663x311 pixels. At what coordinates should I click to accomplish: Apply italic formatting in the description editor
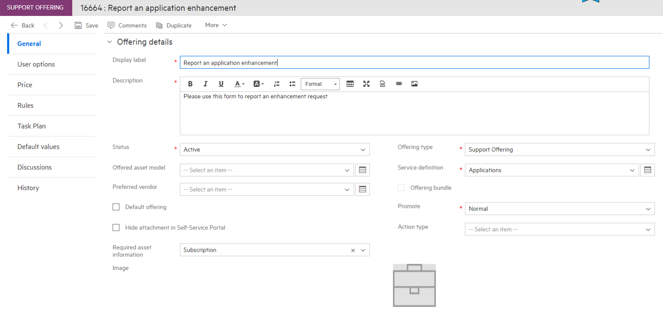pos(205,83)
